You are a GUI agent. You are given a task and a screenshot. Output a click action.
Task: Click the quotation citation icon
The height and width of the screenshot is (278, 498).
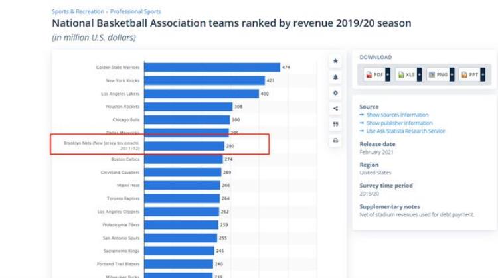[335, 124]
